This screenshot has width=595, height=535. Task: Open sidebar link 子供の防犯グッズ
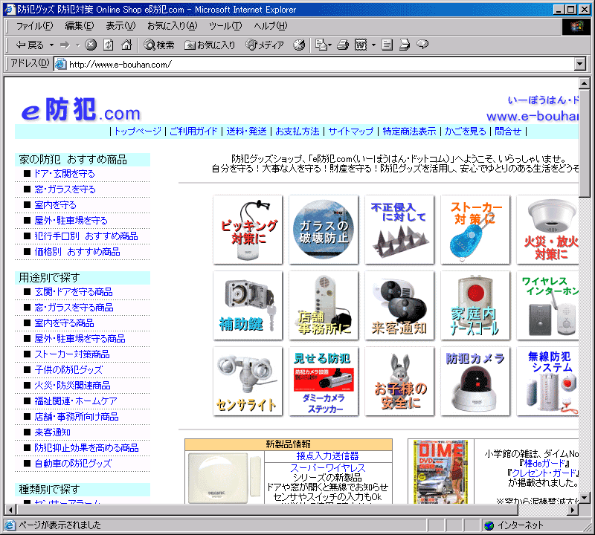coord(68,370)
